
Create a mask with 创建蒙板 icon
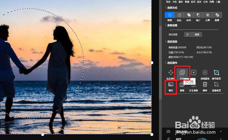205,72
